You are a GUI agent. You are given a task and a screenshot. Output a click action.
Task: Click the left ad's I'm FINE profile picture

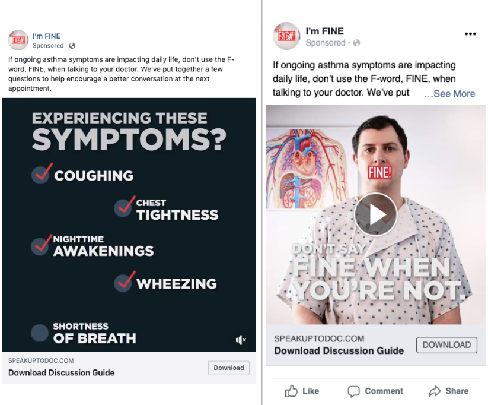pyautogui.click(x=18, y=40)
